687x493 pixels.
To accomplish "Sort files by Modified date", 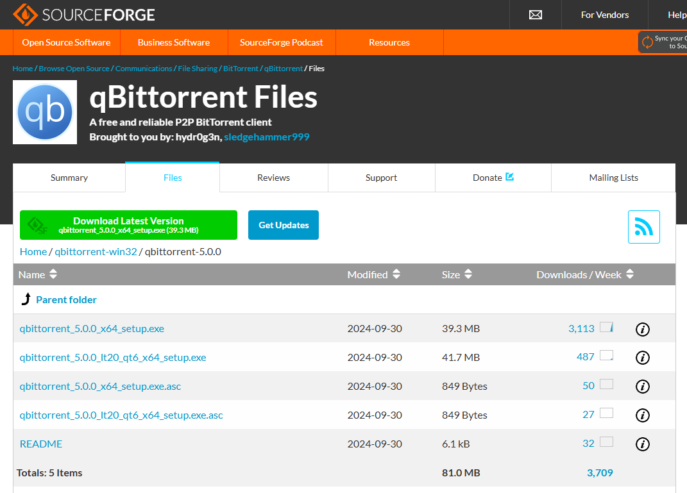I will tap(374, 274).
